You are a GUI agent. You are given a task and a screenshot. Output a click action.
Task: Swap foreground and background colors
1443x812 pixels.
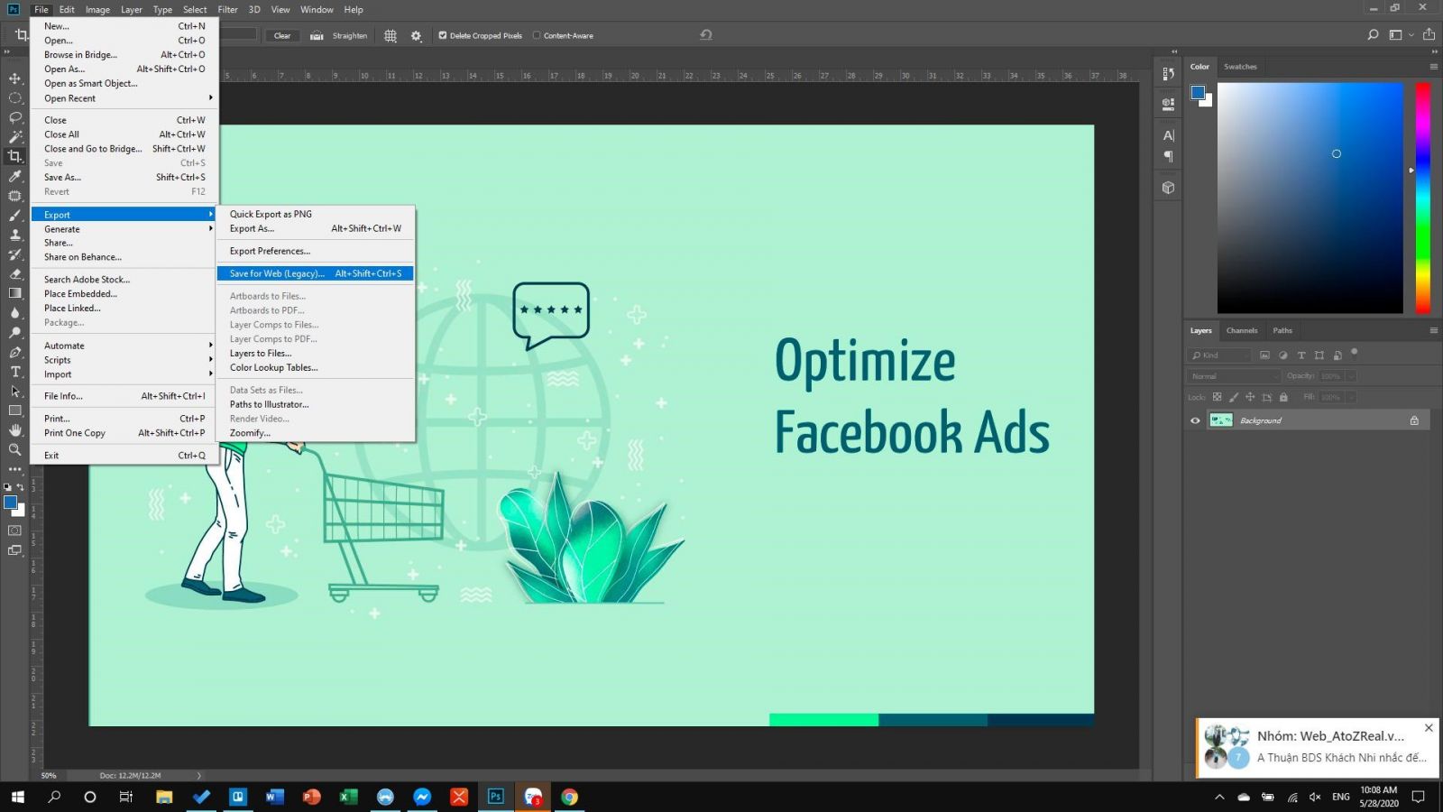point(21,487)
